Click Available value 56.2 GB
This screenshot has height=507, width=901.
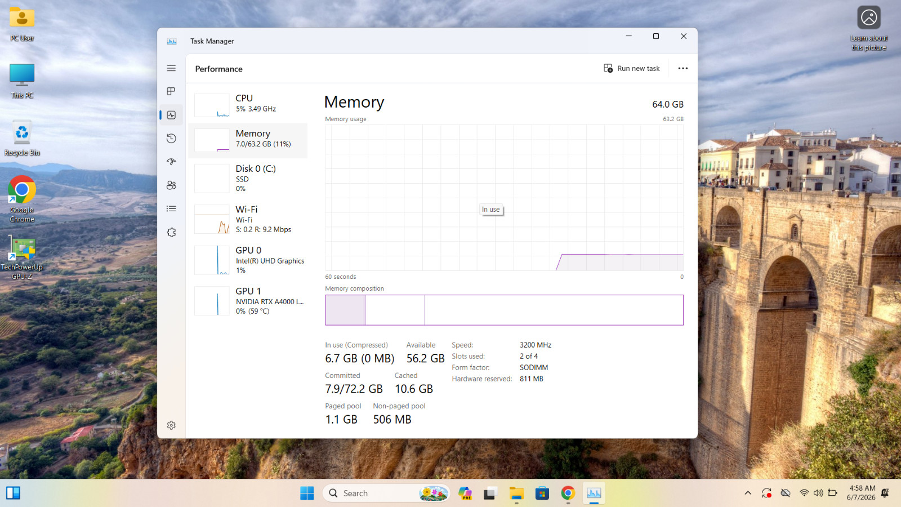425,358
